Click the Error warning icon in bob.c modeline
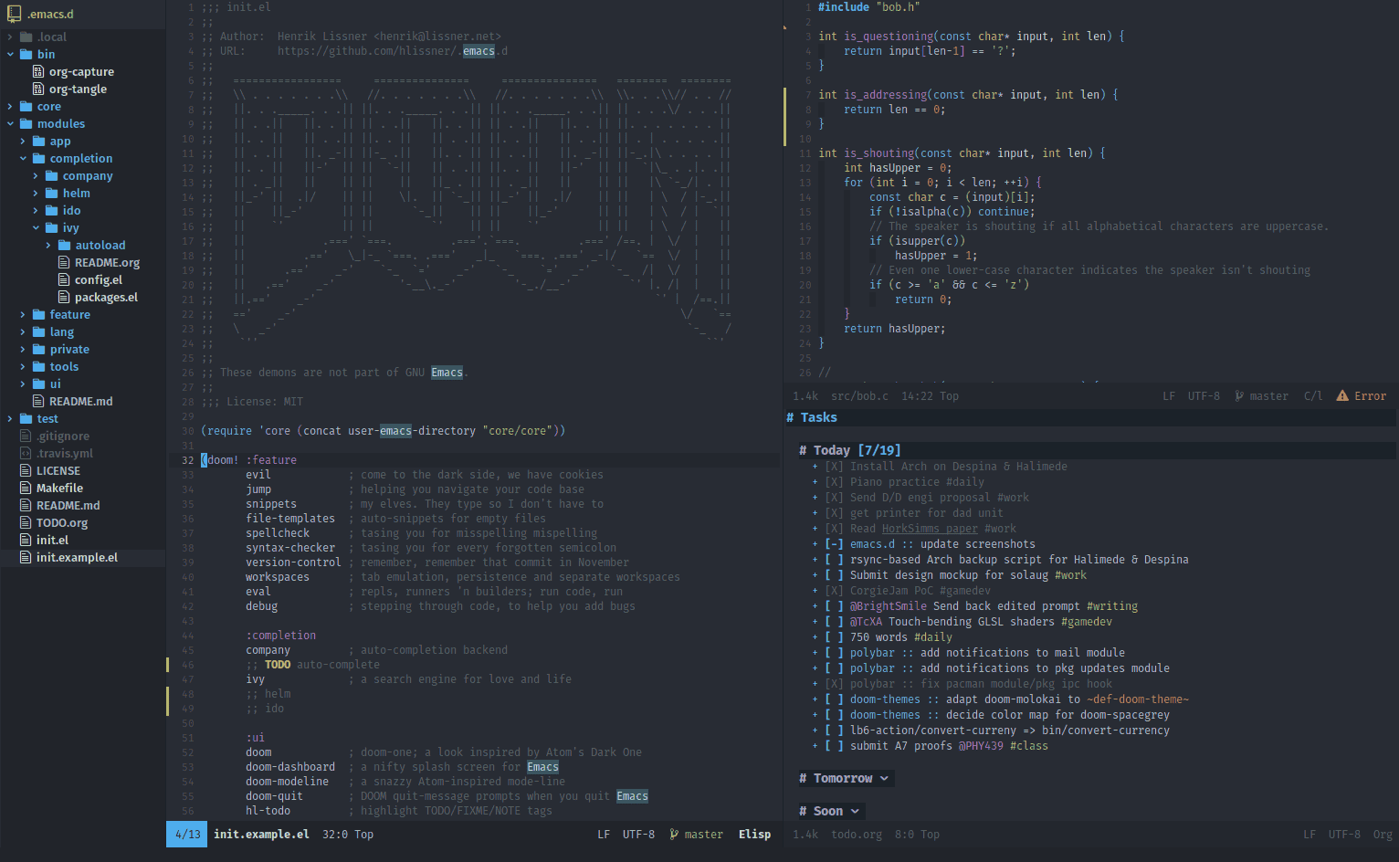 pos(1342,395)
